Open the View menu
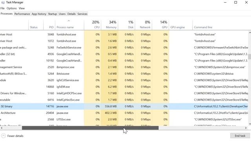 tap(22, 8)
